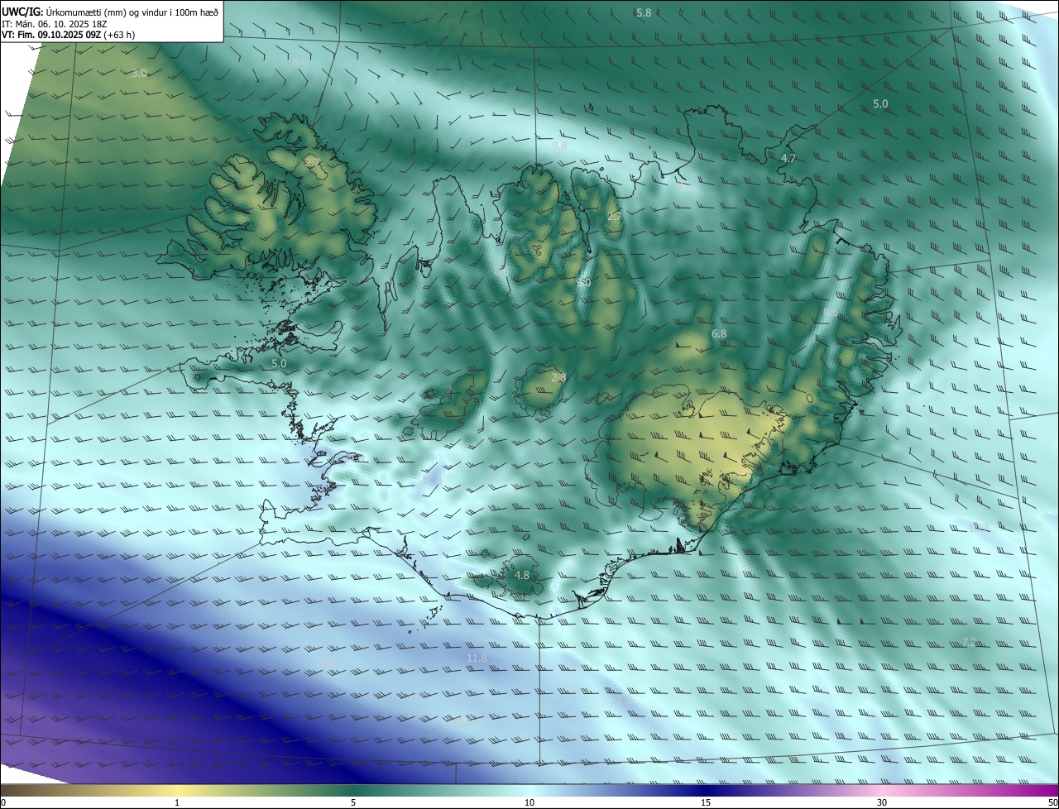This screenshot has width=1059, height=809.
Task: Click the 11.8 value label
Action: 477,658
